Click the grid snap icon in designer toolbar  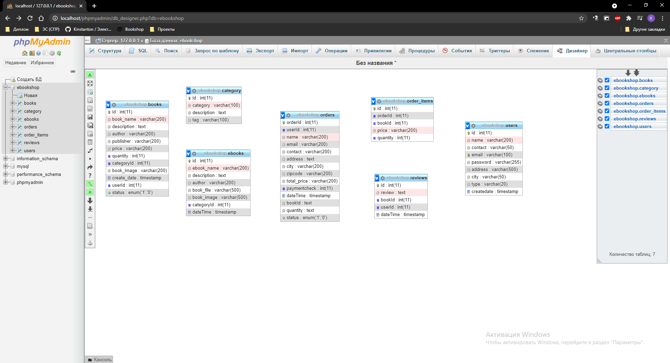90,192
